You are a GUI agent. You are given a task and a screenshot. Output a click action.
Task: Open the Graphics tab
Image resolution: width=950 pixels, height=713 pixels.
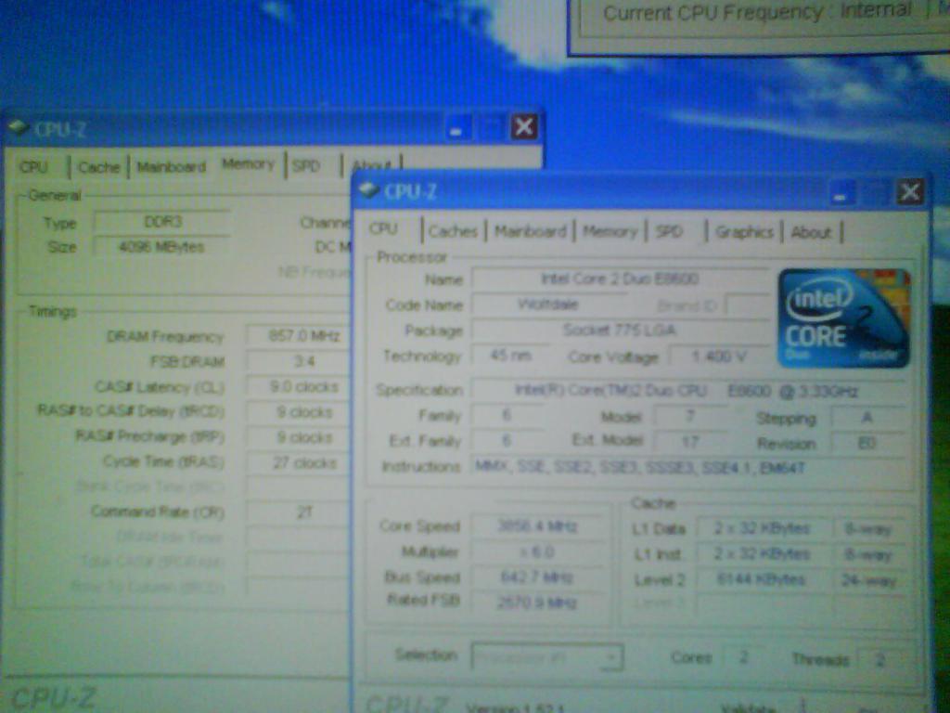pyautogui.click(x=745, y=231)
